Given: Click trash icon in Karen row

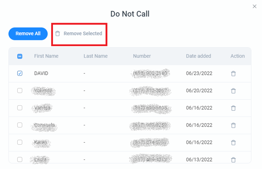Looking at the screenshot, I should click(x=233, y=142).
